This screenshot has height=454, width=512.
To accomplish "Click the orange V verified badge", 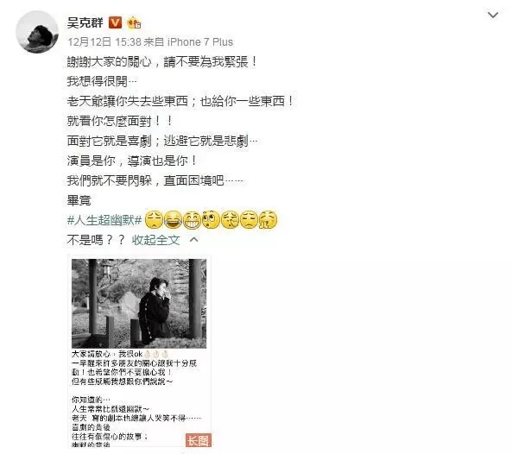I will click(x=115, y=22).
